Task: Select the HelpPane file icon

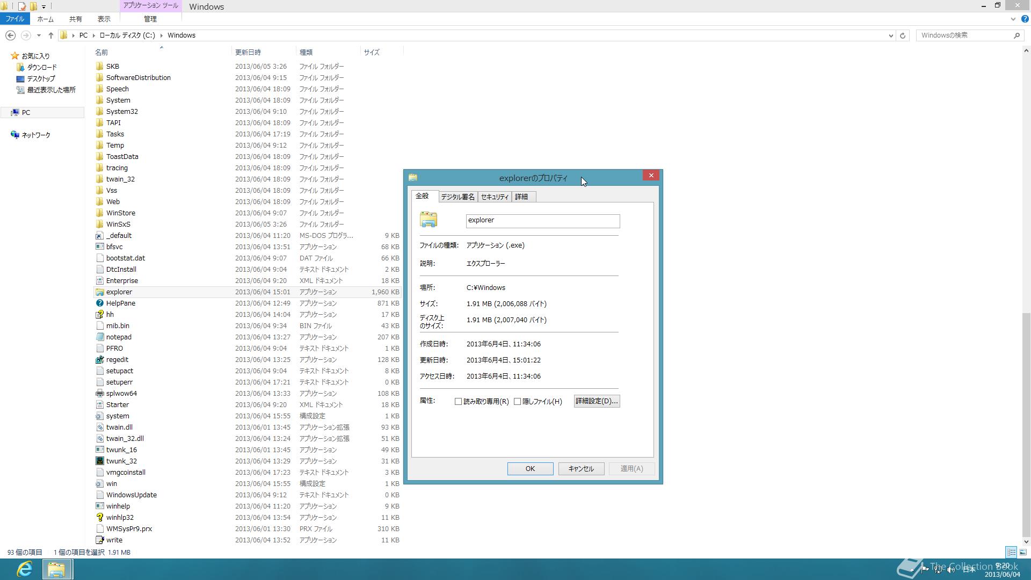Action: pos(99,303)
